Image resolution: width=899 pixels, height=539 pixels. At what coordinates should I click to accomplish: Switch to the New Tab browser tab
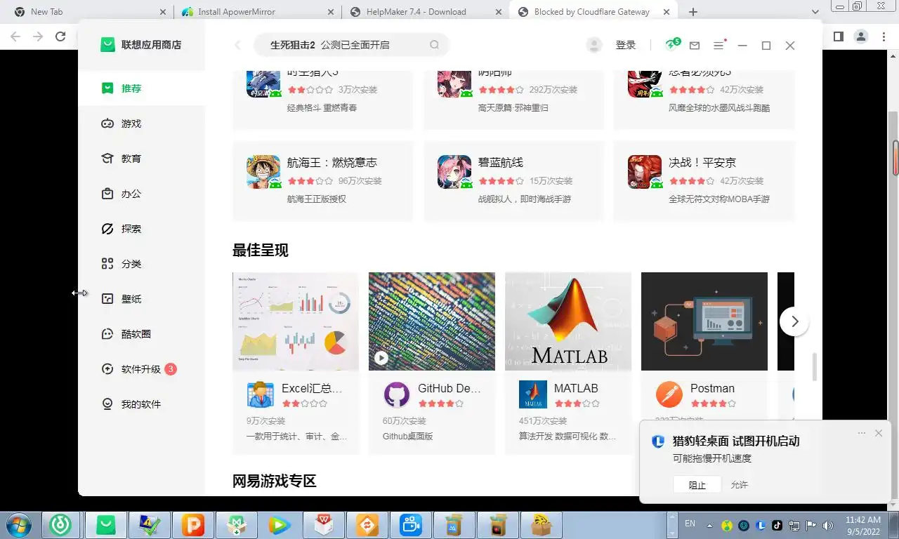(91, 12)
